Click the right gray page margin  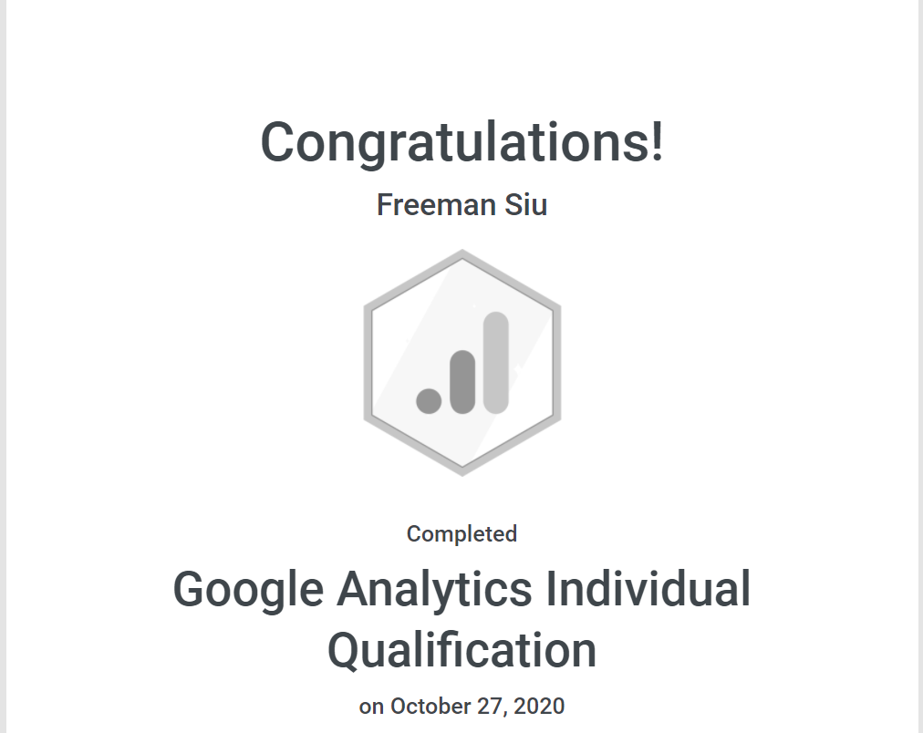coord(920,365)
